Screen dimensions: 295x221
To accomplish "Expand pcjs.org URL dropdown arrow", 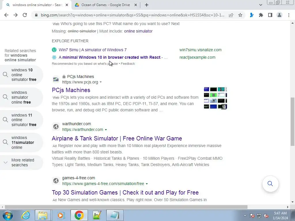I will pos(101,82).
